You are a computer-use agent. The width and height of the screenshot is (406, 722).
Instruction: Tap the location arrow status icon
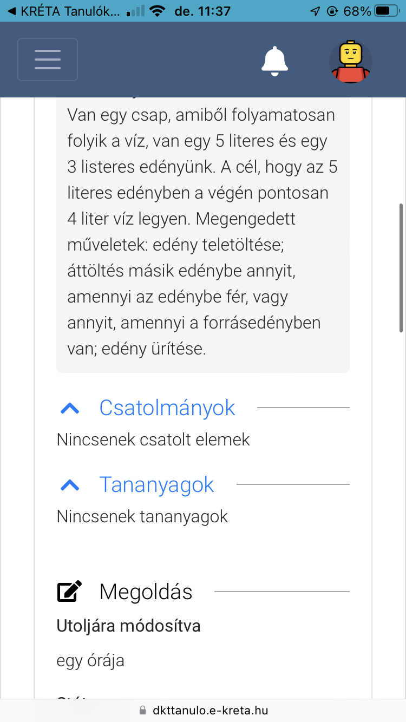pyautogui.click(x=315, y=11)
